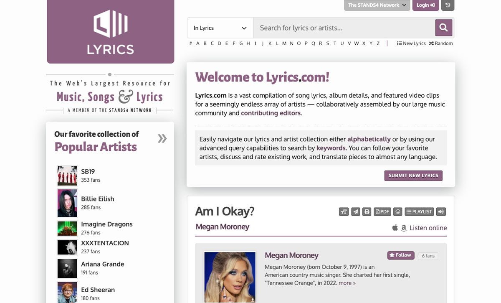Select the Ed Sheeran artist name
Viewport: 501px width, 303px height.
coord(98,290)
